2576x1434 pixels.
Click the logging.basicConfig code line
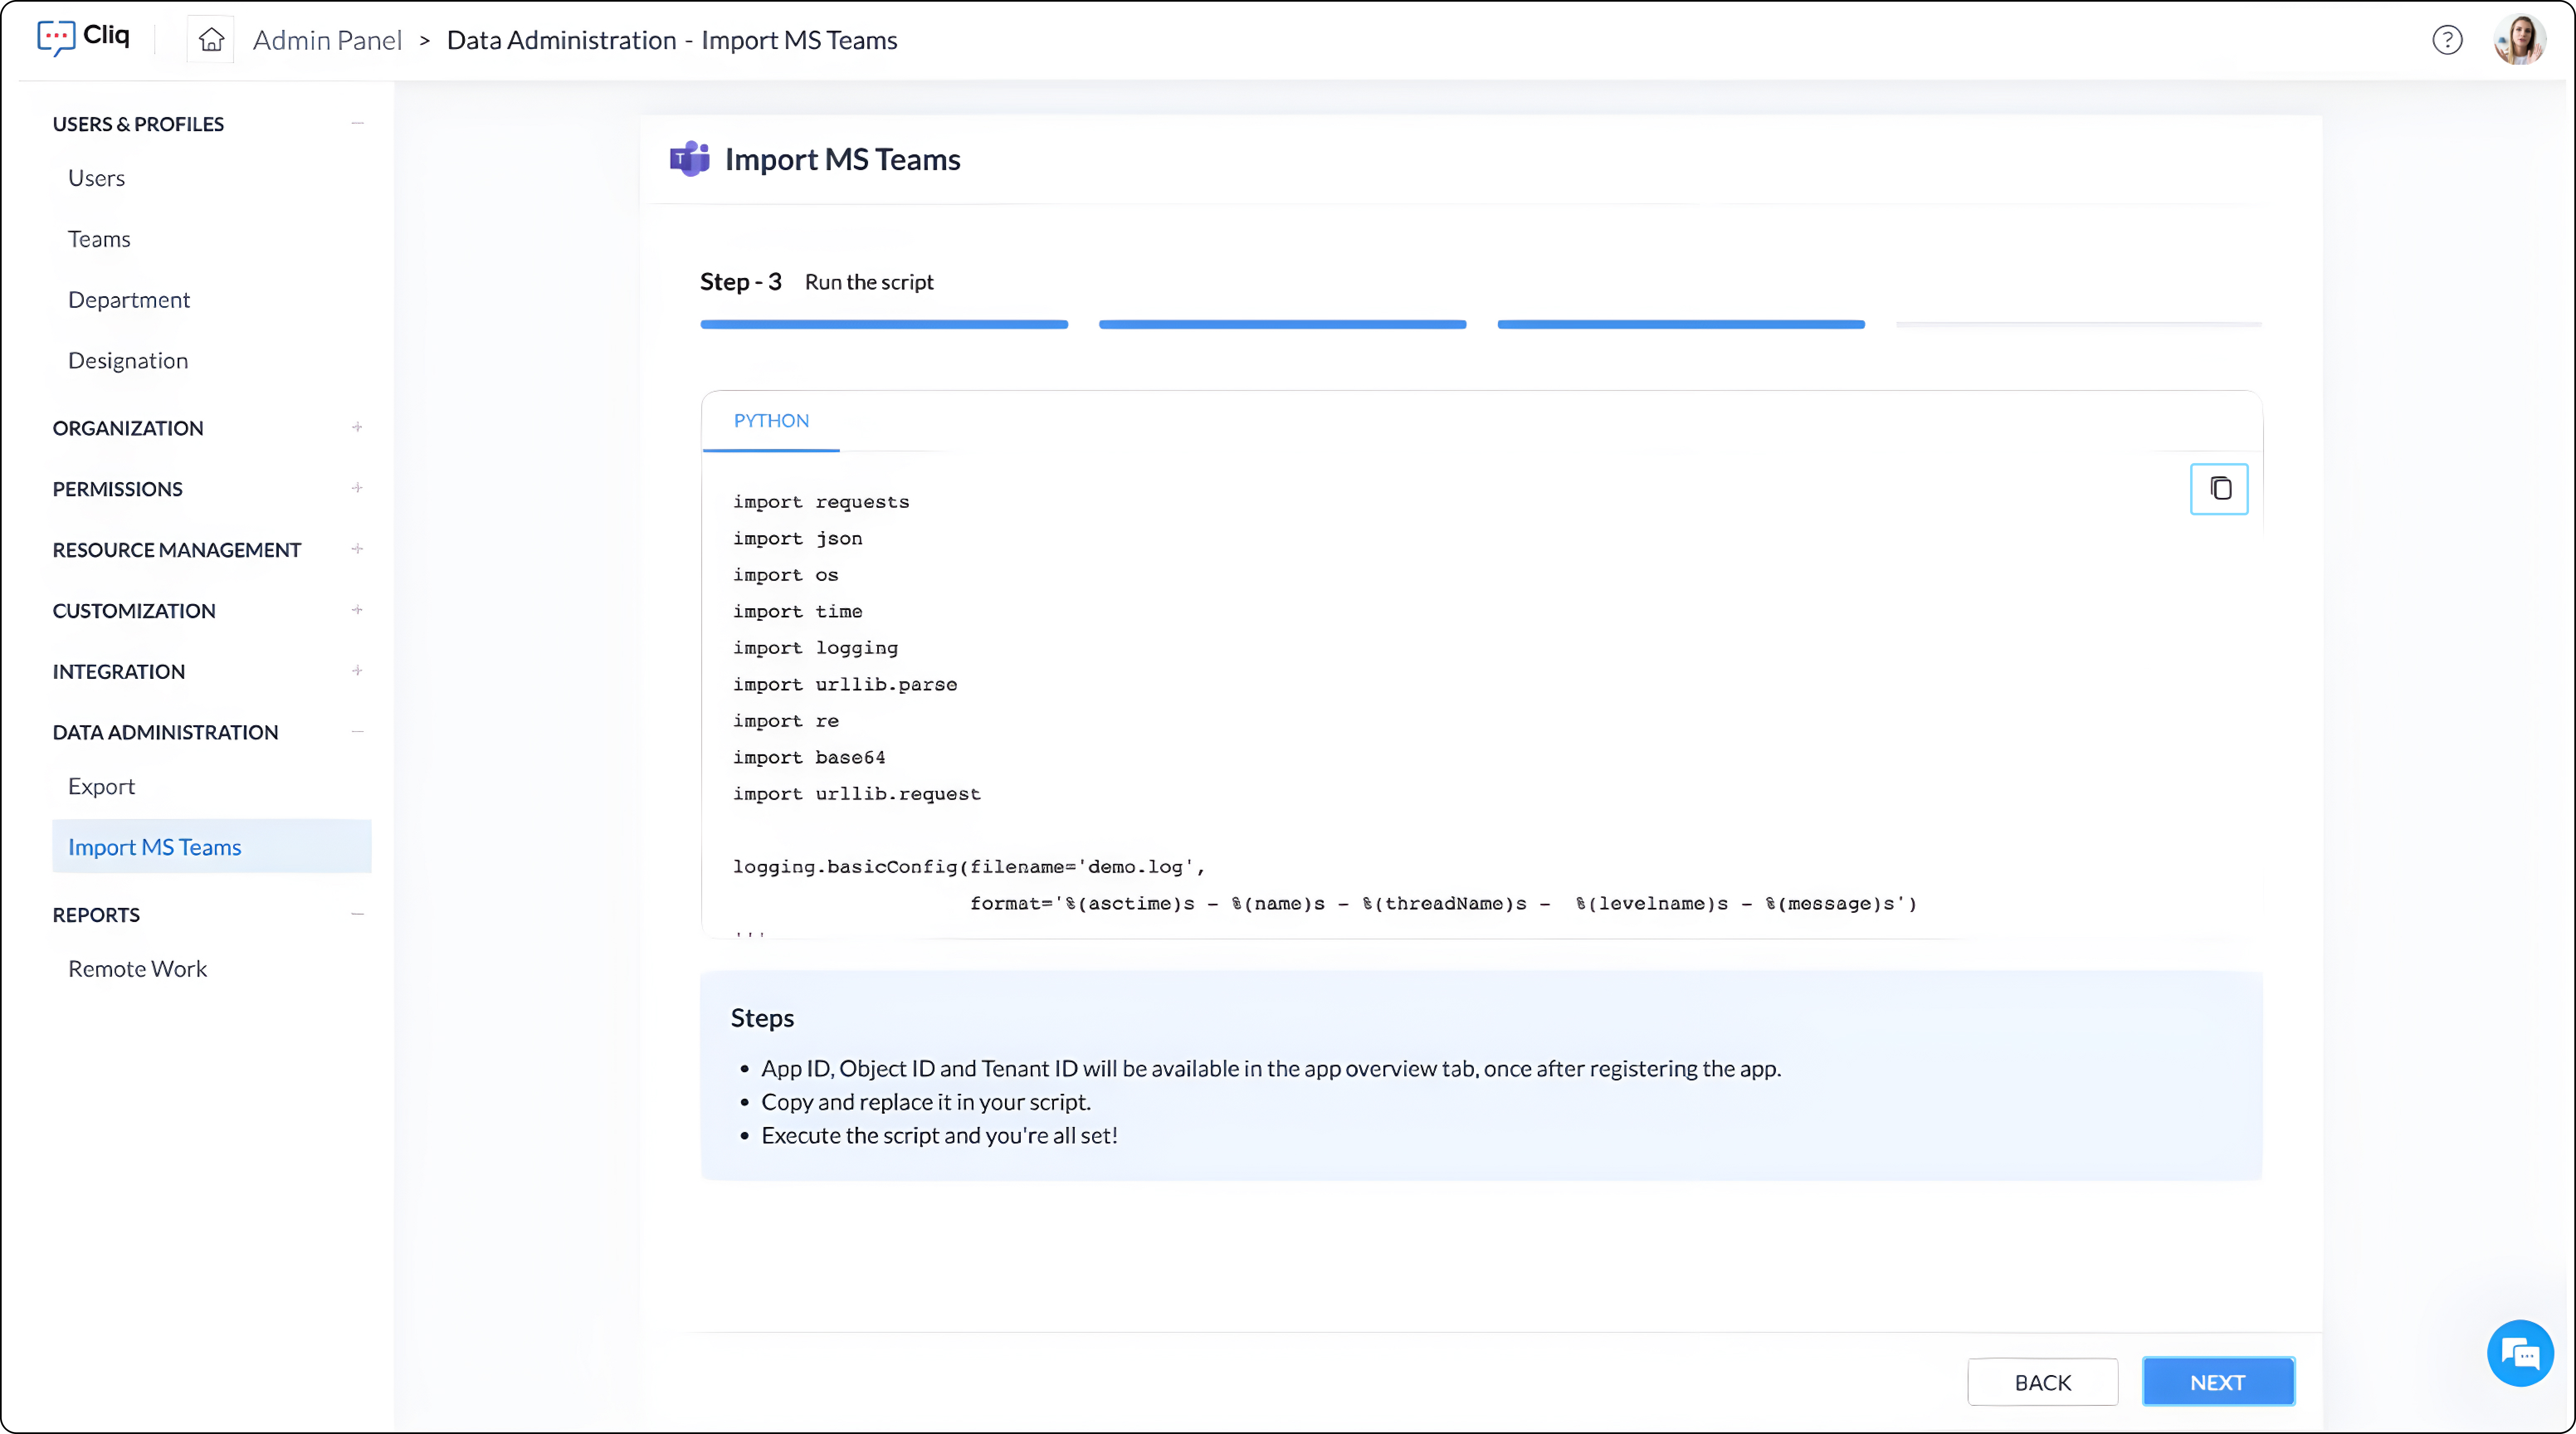[x=969, y=867]
